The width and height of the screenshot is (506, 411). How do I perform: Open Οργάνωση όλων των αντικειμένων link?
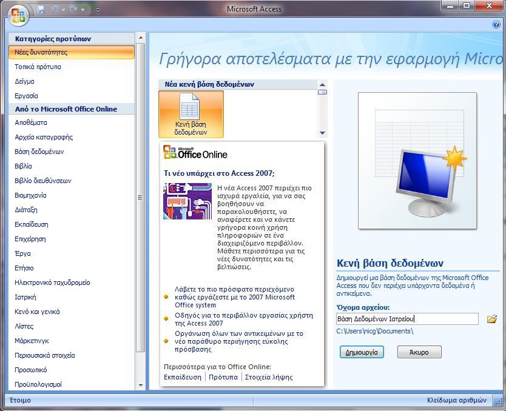(x=239, y=341)
